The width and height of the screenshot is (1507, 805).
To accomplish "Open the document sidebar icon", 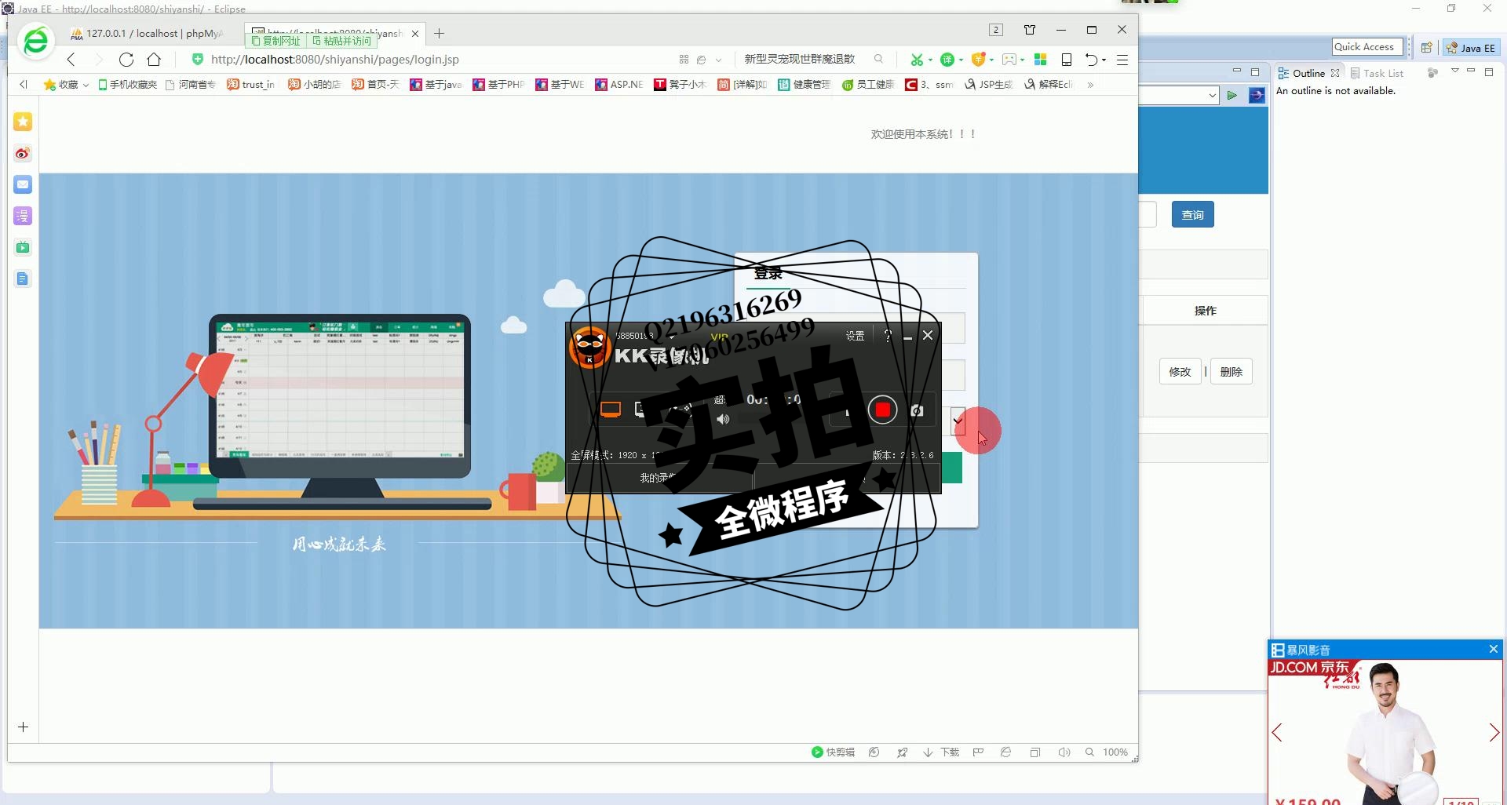I will [x=23, y=279].
